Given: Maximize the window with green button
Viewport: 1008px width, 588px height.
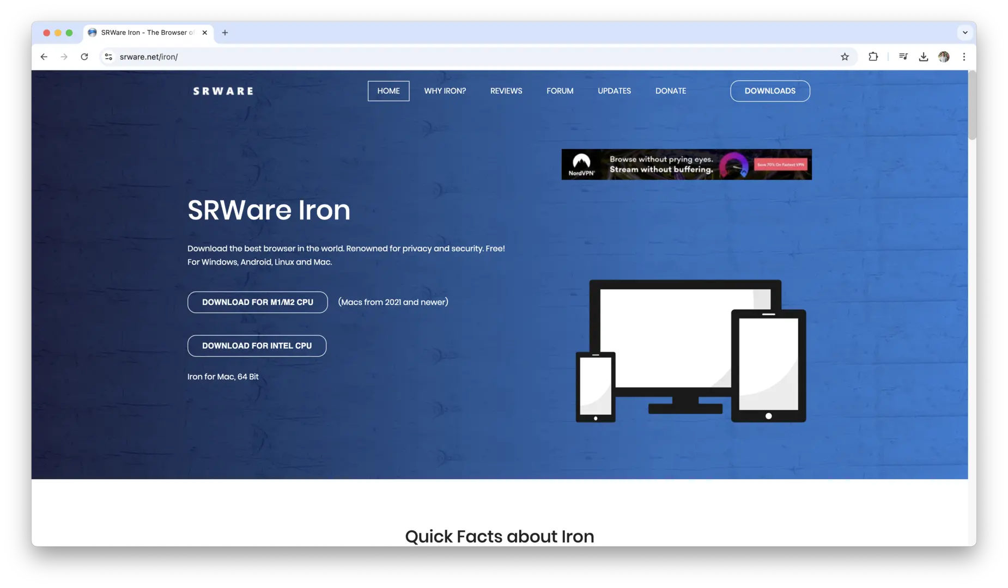Looking at the screenshot, I should click(x=69, y=33).
